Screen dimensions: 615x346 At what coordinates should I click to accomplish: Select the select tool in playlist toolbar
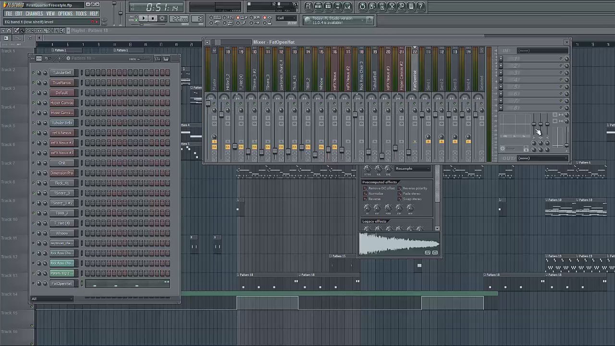tap(51, 31)
